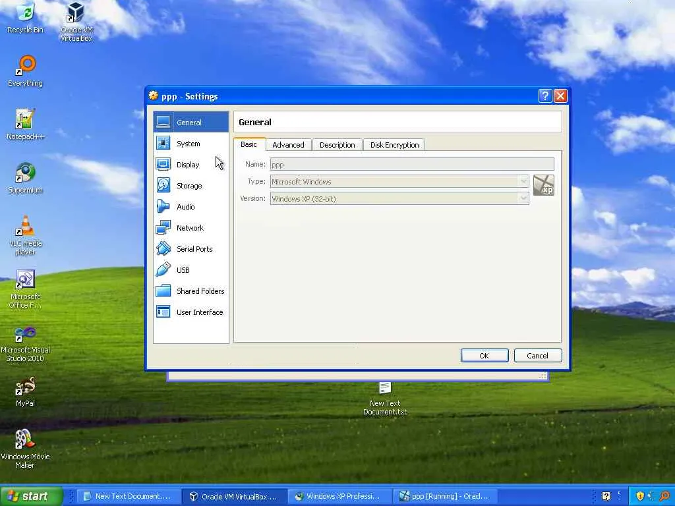Close the ppp Settings dialog
The width and height of the screenshot is (675, 506).
point(560,96)
